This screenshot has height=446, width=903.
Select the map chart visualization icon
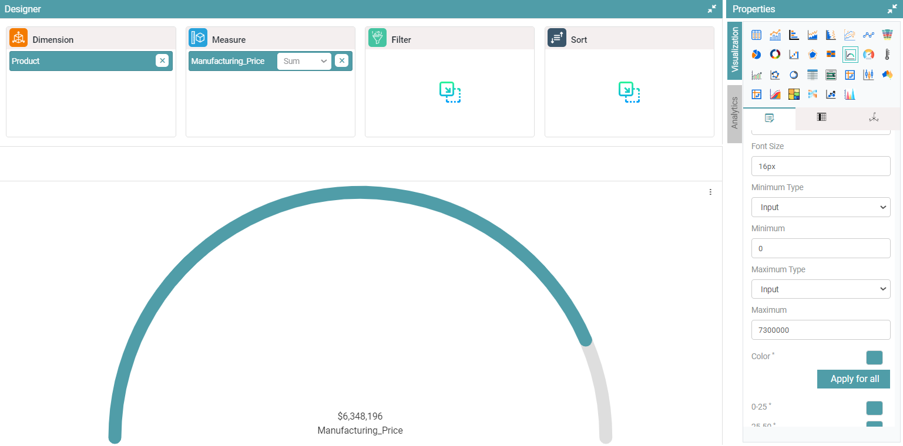click(x=887, y=75)
